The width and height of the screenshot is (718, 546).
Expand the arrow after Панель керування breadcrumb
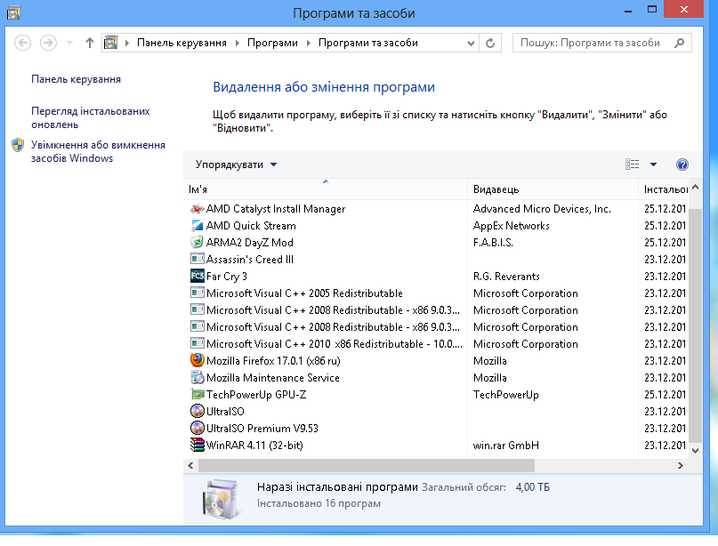(x=238, y=43)
